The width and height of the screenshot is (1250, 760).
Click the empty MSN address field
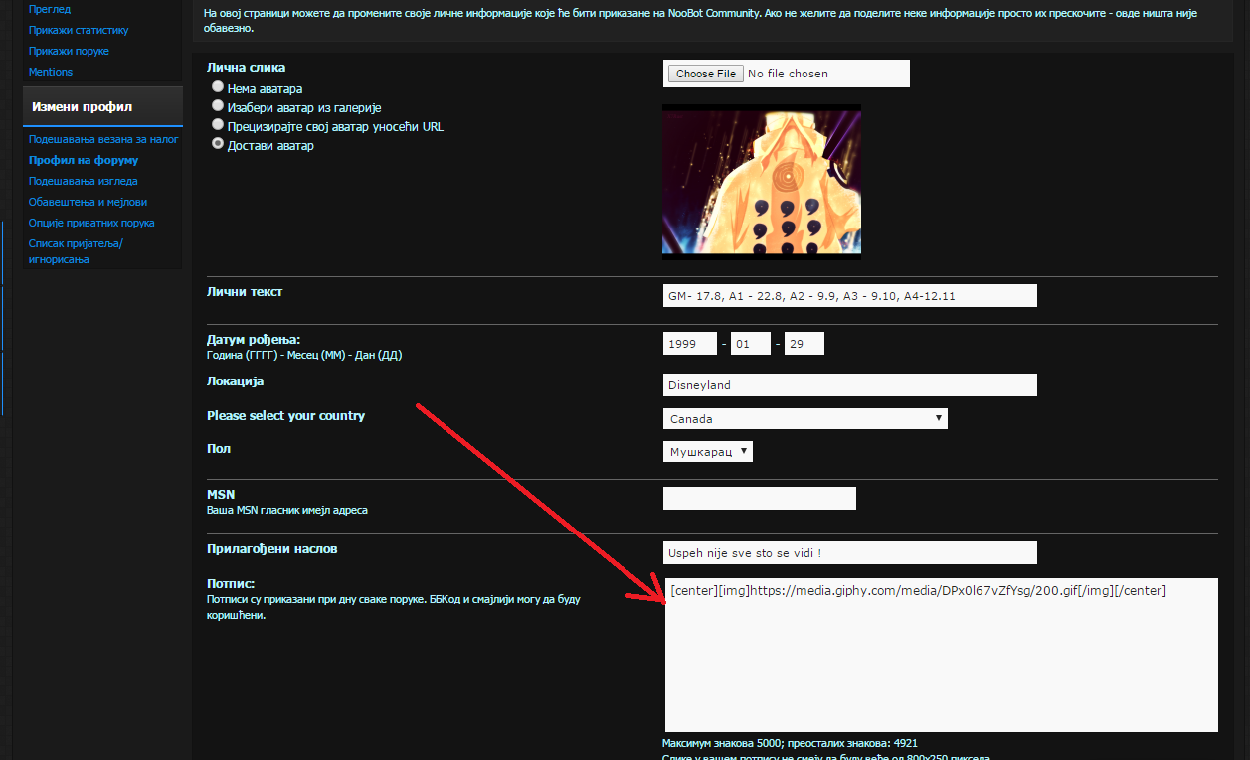coord(759,499)
